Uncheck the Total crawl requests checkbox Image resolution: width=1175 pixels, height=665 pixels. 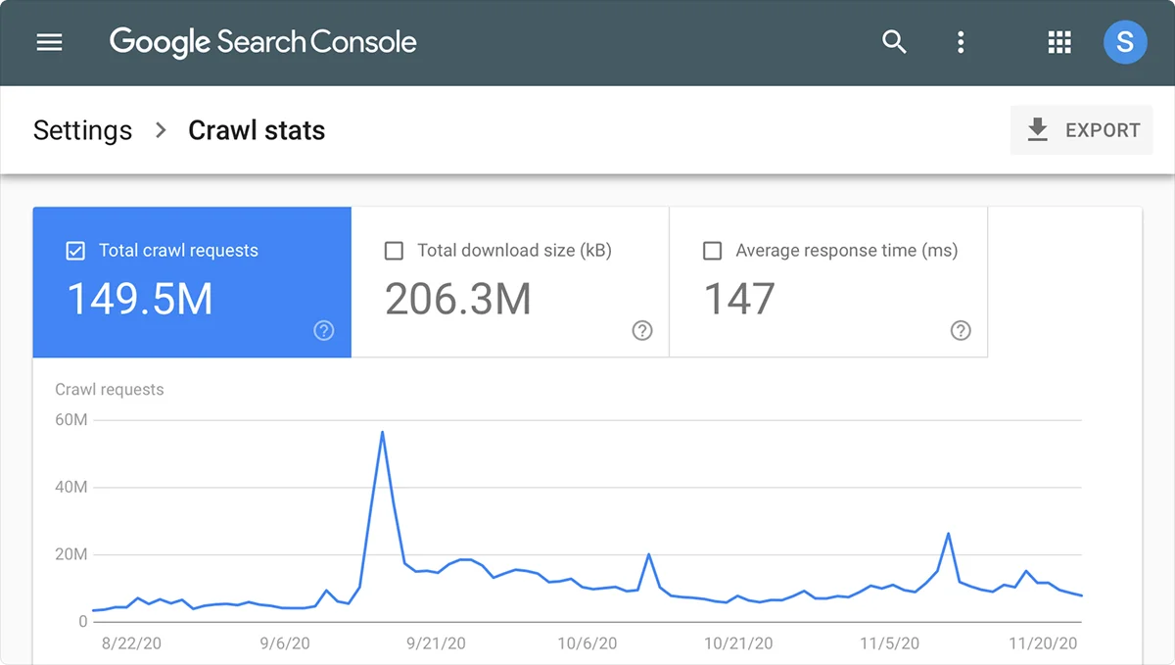(x=75, y=251)
